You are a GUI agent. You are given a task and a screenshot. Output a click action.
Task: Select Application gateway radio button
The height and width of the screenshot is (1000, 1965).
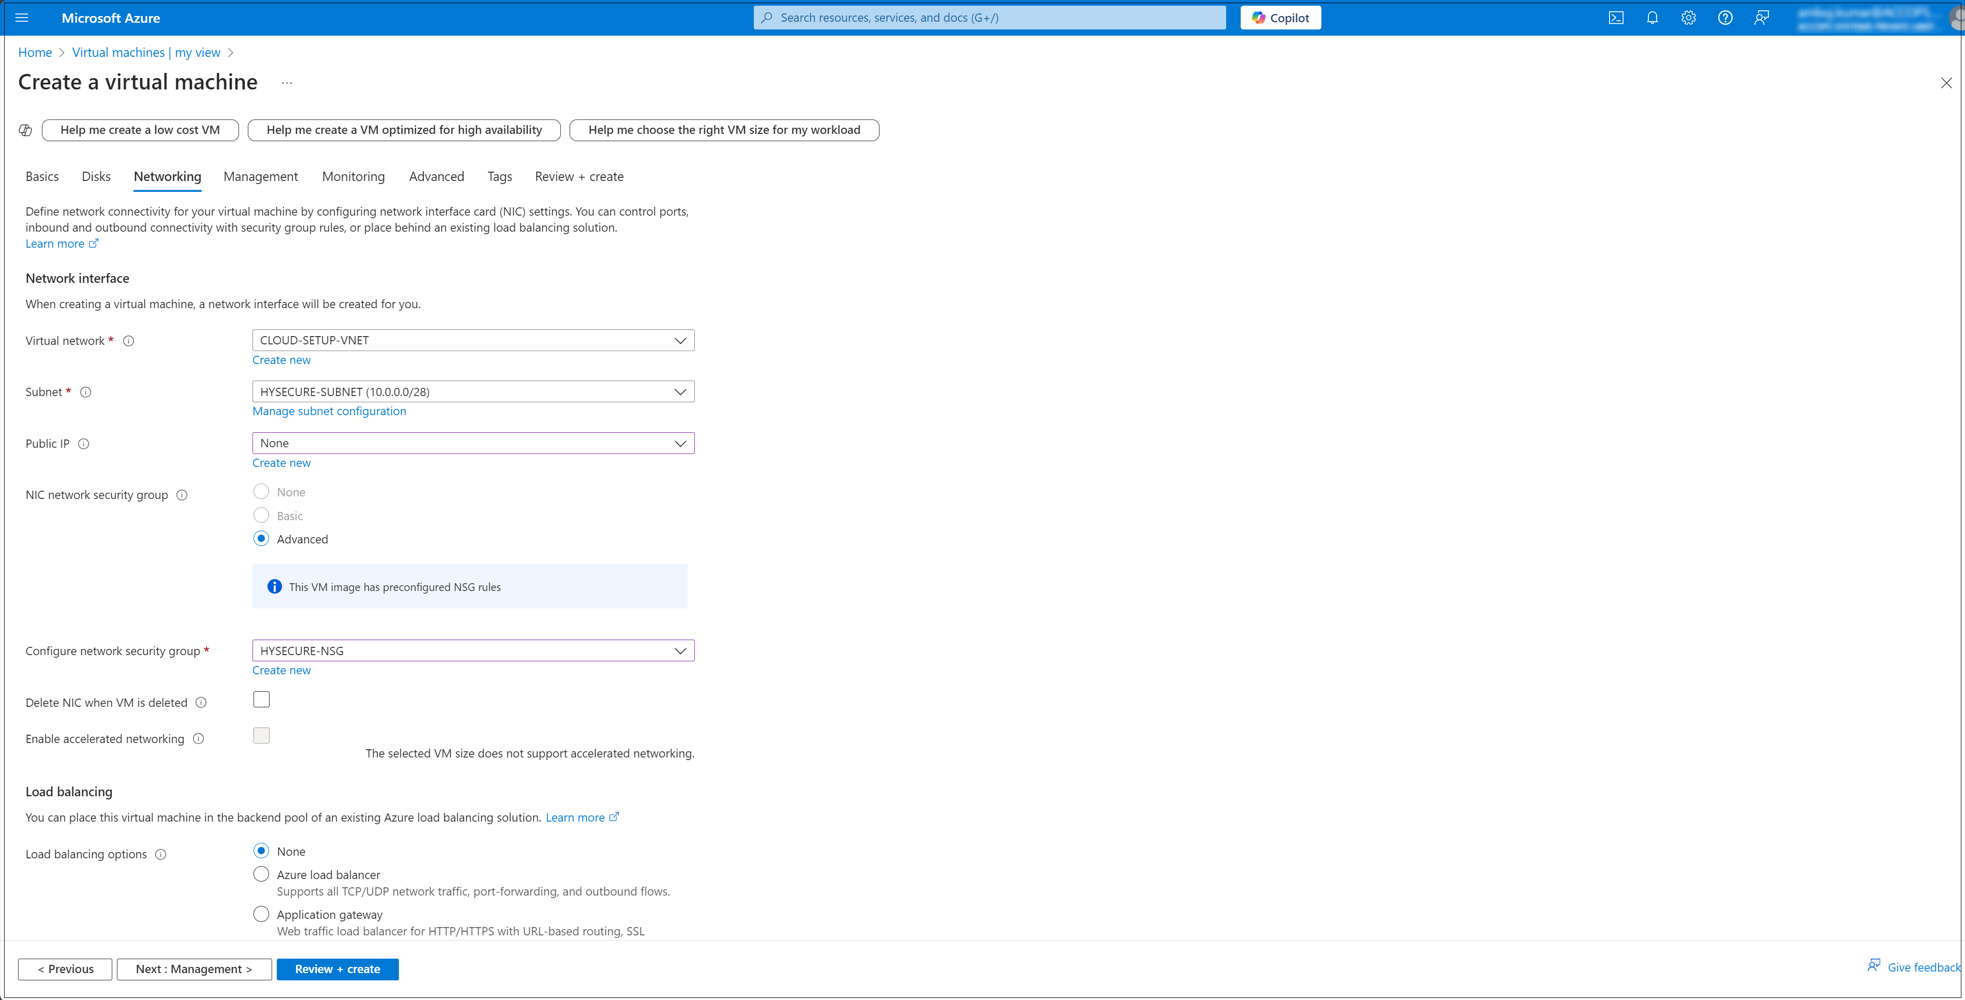(x=262, y=914)
